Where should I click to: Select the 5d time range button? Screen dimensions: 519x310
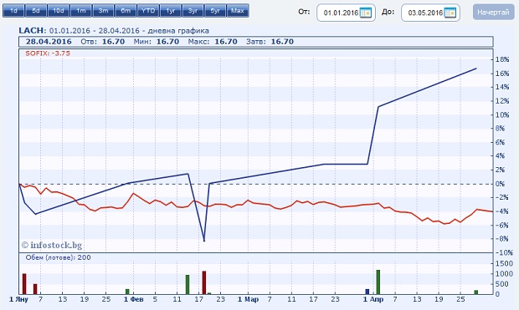[x=36, y=11]
